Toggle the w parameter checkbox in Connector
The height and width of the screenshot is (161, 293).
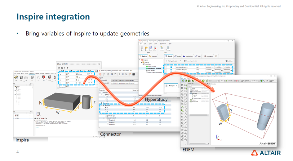[106, 112]
